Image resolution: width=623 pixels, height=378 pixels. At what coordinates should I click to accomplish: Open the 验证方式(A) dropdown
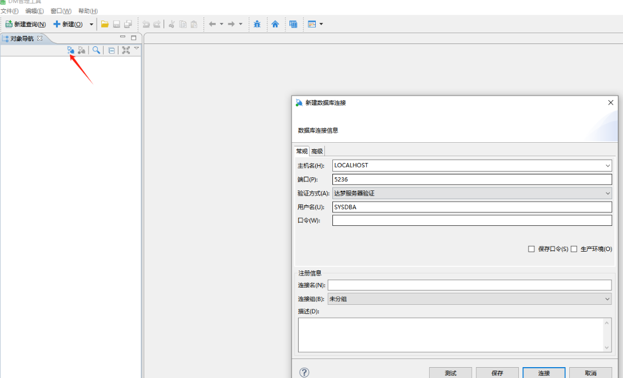point(608,193)
